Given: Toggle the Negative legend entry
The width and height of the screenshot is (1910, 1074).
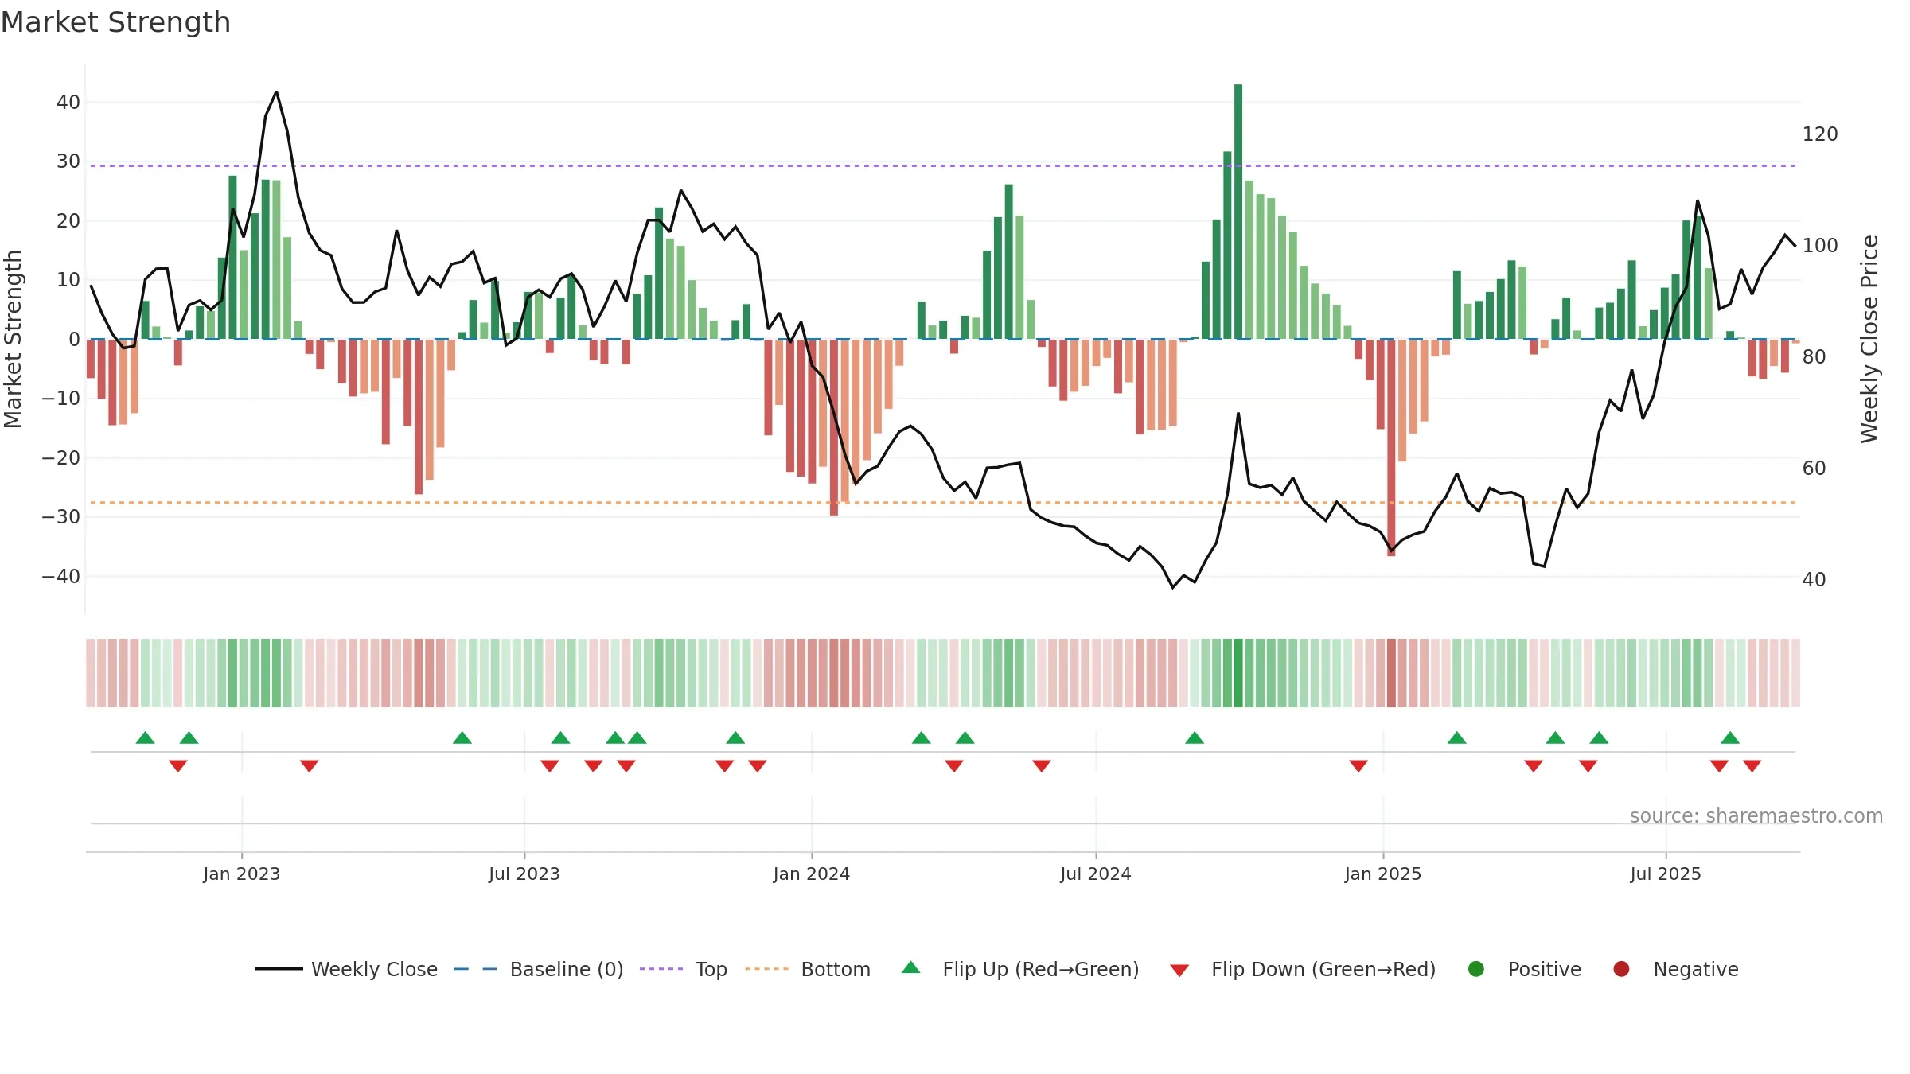Looking at the screenshot, I should 1675,969.
